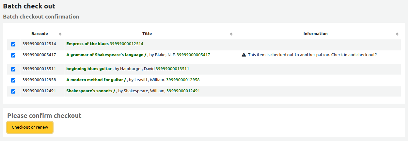
Task: Uncheck the Empress of the blues checkbox
Action: [x=13, y=44]
